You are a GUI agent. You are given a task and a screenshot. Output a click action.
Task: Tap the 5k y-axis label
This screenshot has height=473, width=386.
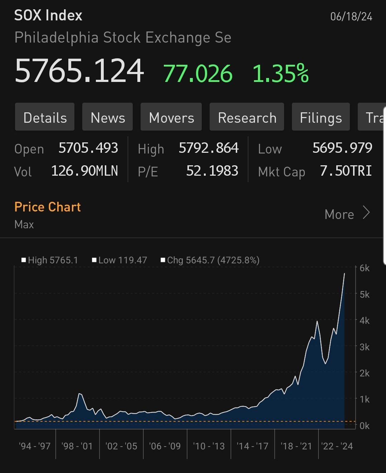coord(365,294)
